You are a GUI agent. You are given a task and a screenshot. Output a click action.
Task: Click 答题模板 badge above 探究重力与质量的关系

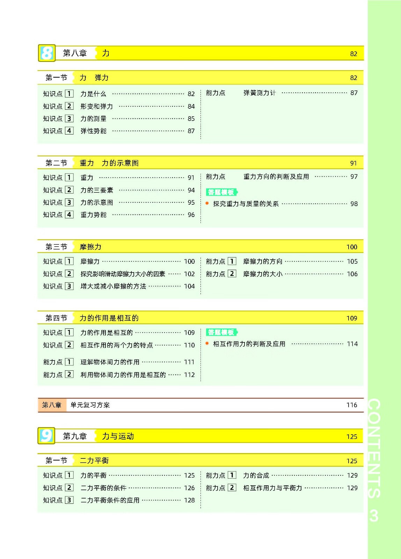click(x=221, y=192)
